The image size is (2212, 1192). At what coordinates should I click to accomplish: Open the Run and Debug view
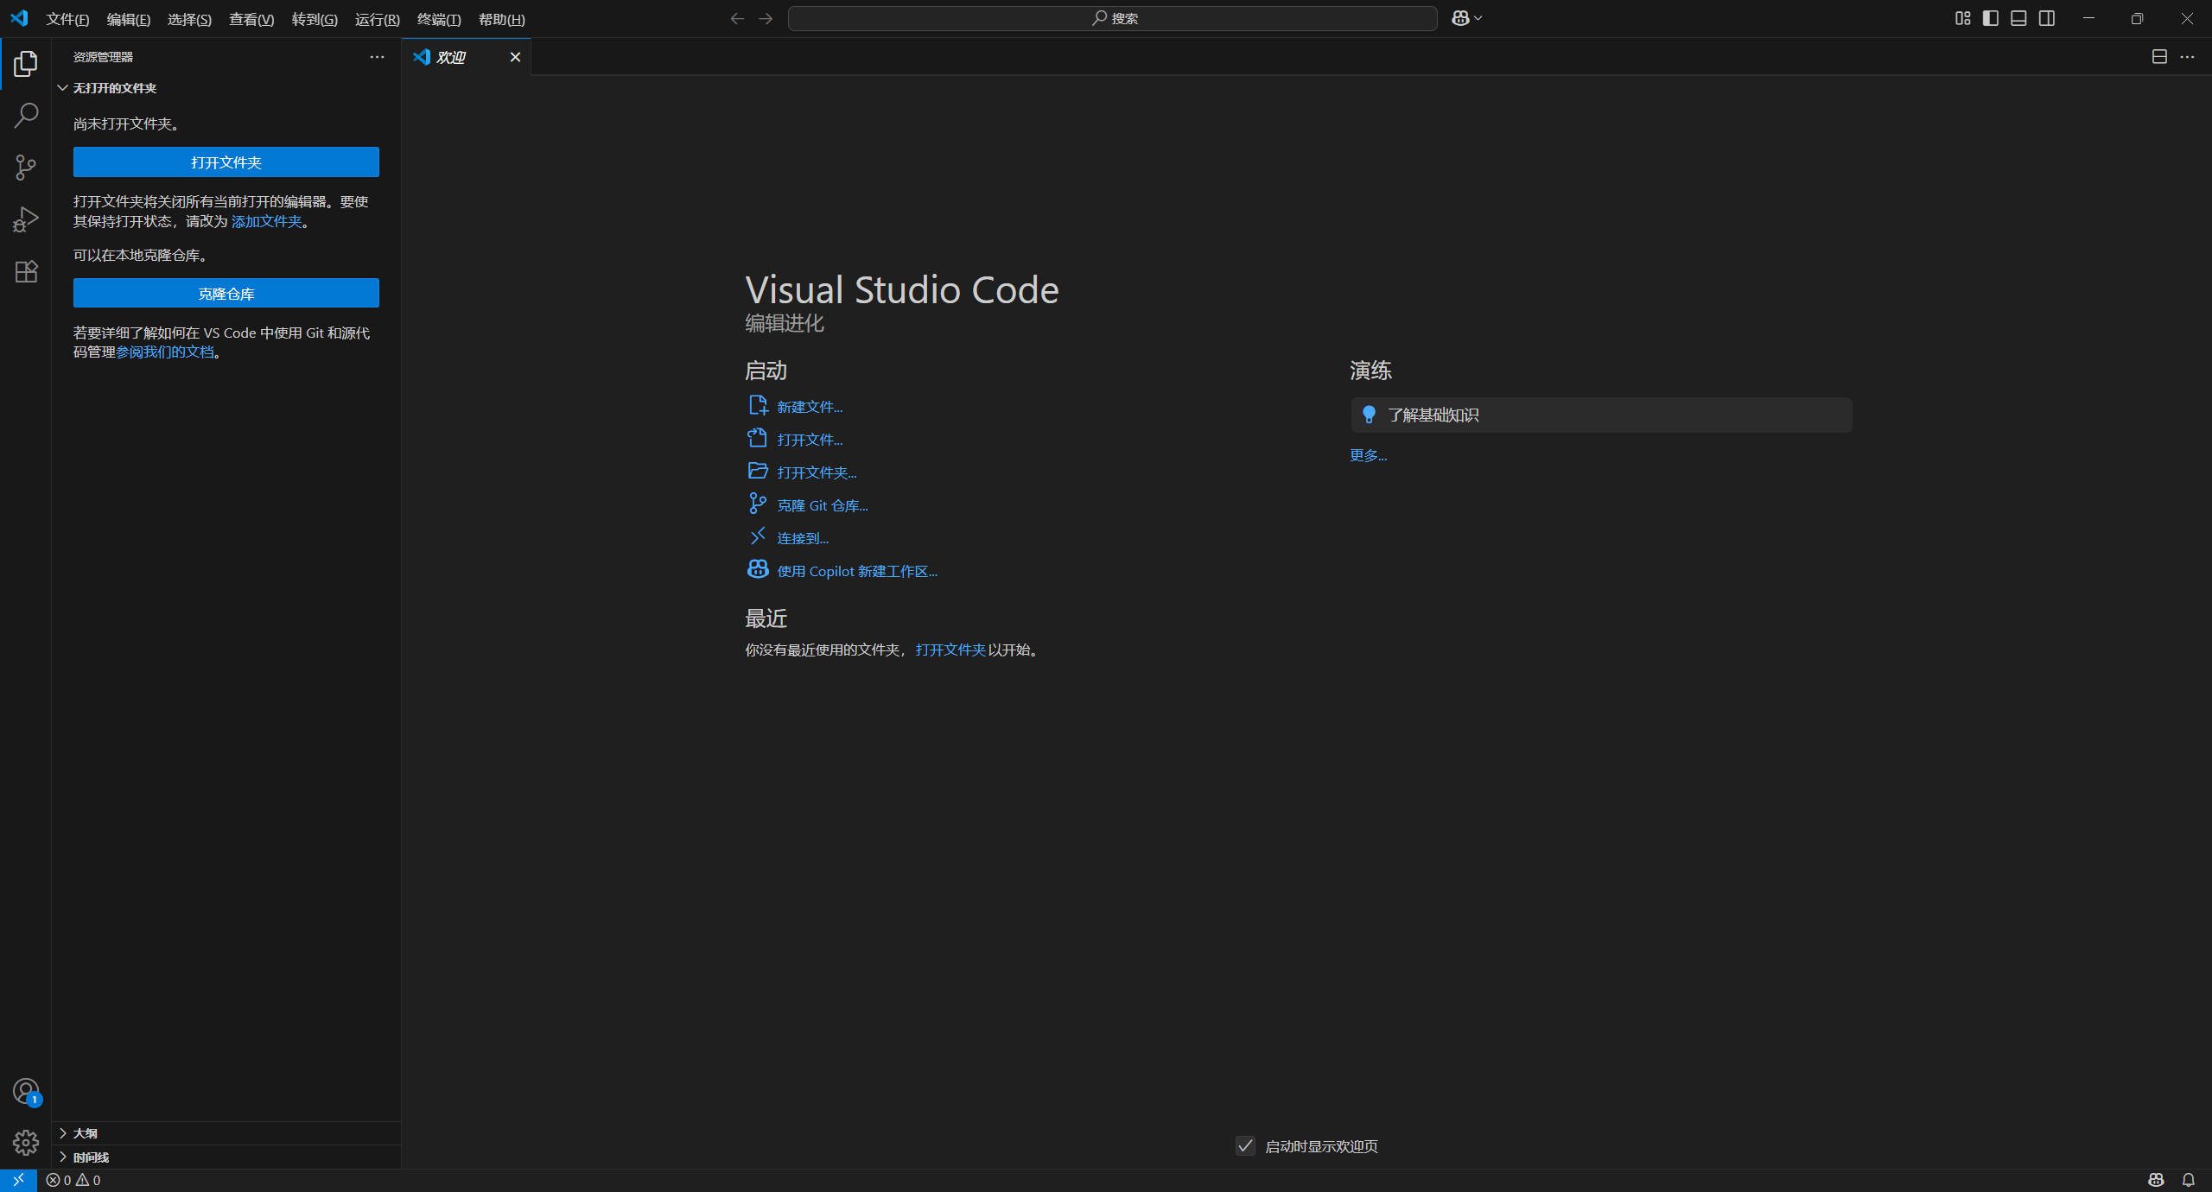point(26,219)
